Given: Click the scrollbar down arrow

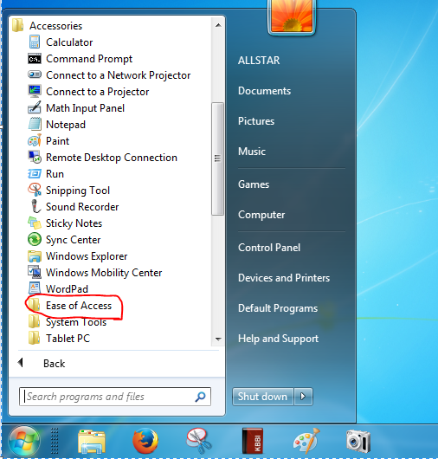Looking at the screenshot, I should (218, 339).
